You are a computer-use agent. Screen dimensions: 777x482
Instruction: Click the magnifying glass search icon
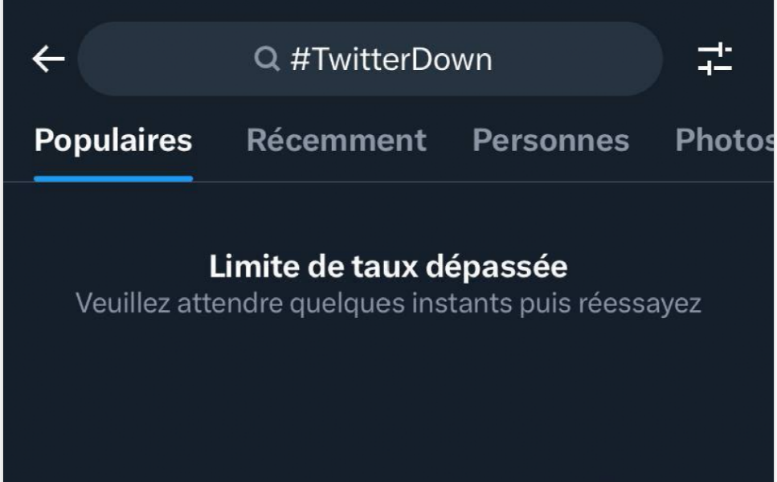pos(265,59)
